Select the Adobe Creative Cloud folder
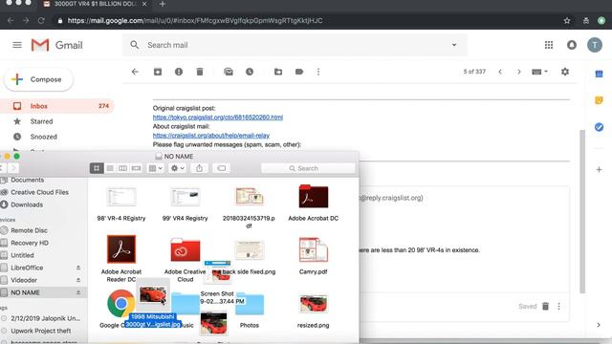The image size is (612, 344). click(x=185, y=249)
